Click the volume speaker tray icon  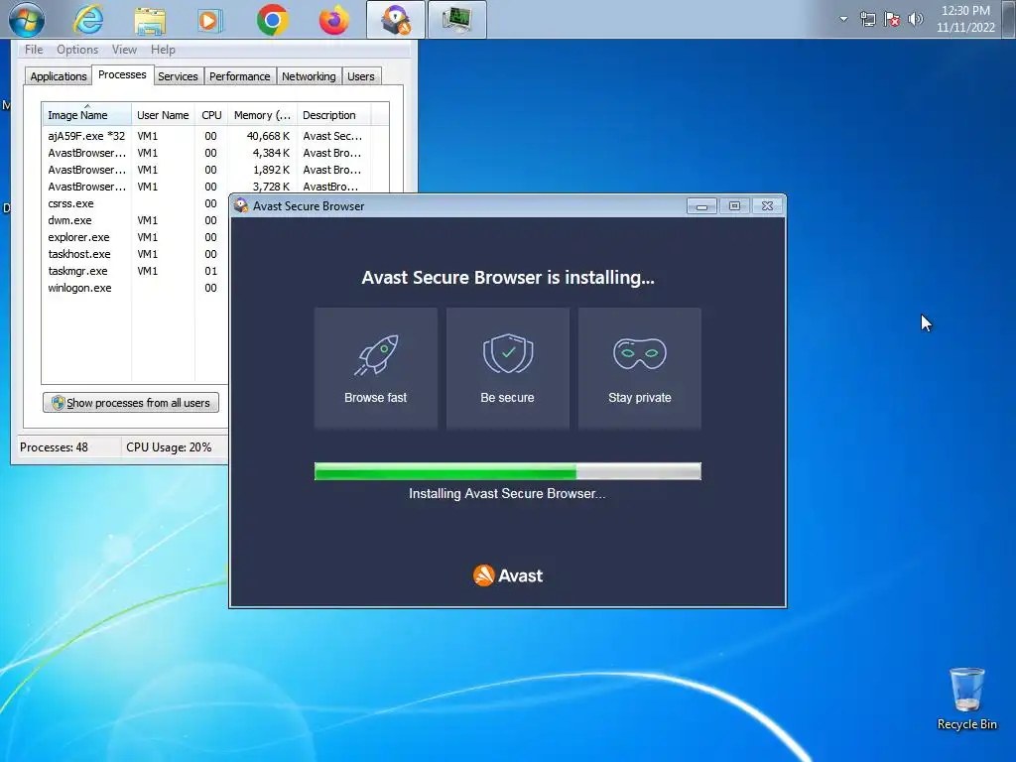click(x=915, y=19)
